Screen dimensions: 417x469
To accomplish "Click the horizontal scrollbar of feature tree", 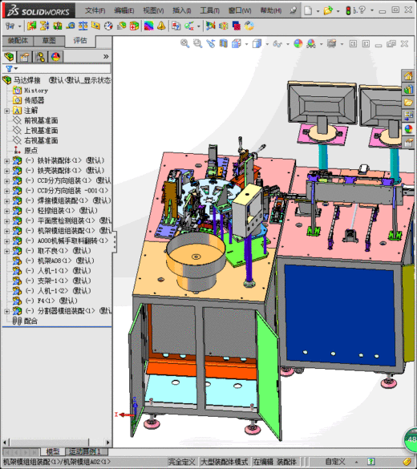I will (x=50, y=442).
